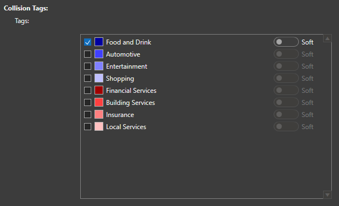Click the tag list scroll up arrow
Viewport: 339px width, 206px height.
tap(327, 38)
